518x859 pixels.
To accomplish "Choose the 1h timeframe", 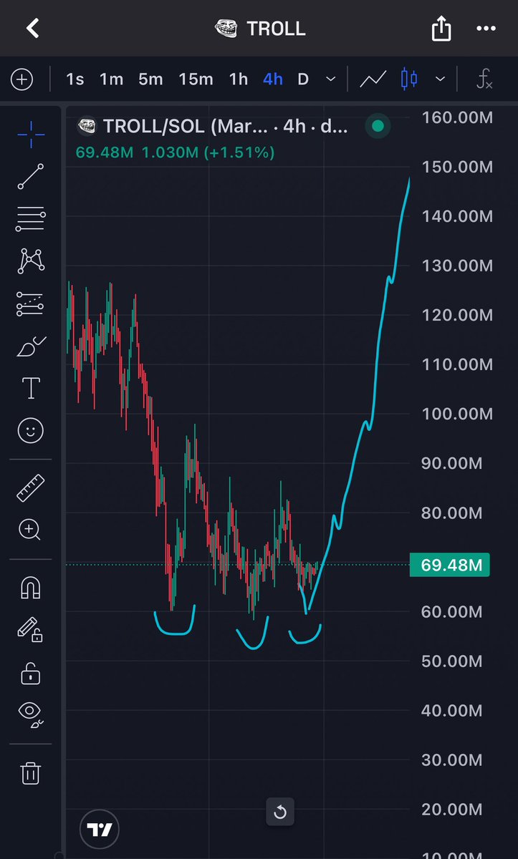I will coord(238,79).
